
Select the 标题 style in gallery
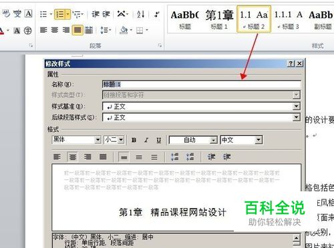click(185, 20)
